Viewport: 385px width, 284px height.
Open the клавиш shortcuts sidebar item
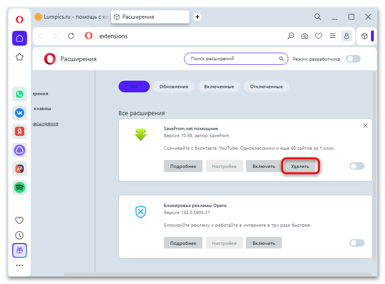[x=42, y=108]
